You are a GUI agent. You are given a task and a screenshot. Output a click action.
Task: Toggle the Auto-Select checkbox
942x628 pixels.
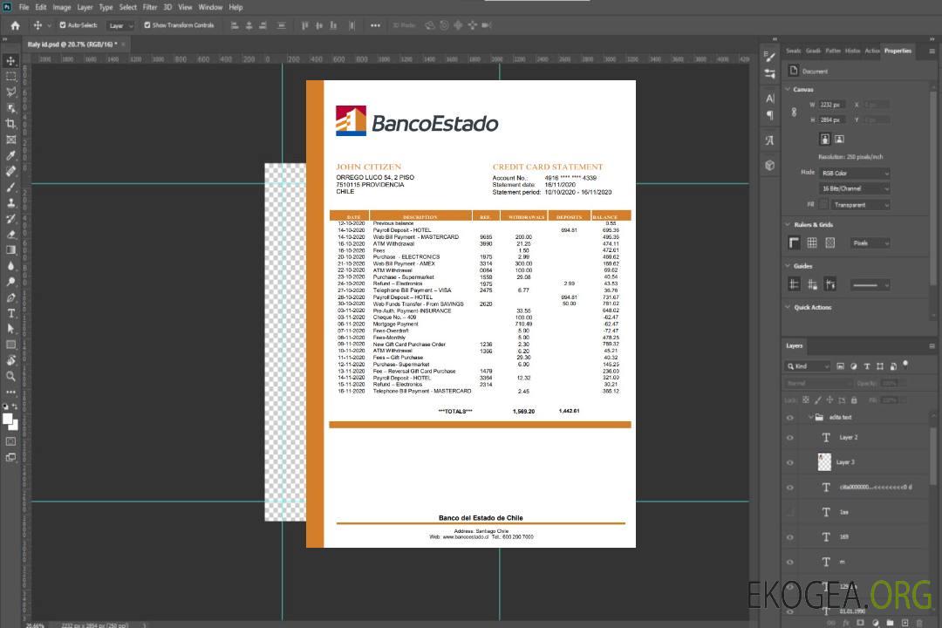click(x=63, y=25)
